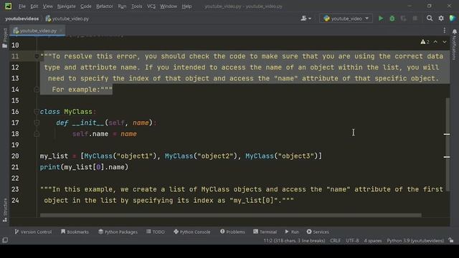
Task: Open the Window menu
Action: 169,6
